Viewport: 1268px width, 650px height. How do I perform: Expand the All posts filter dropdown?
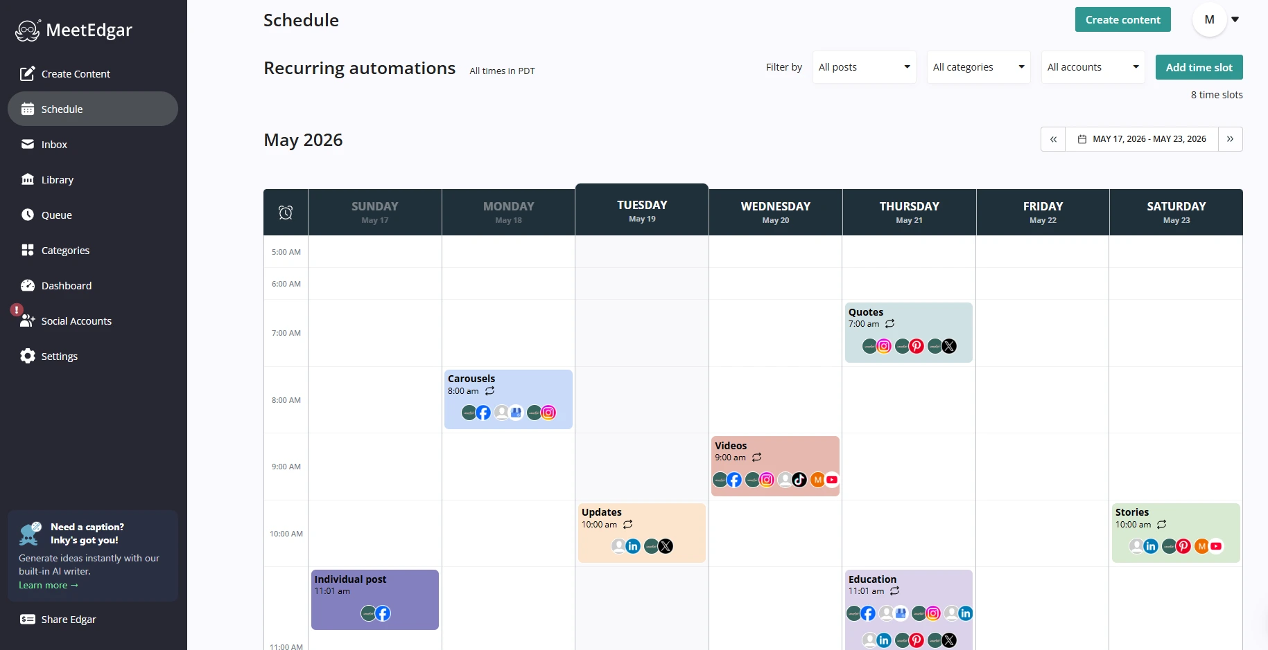864,67
